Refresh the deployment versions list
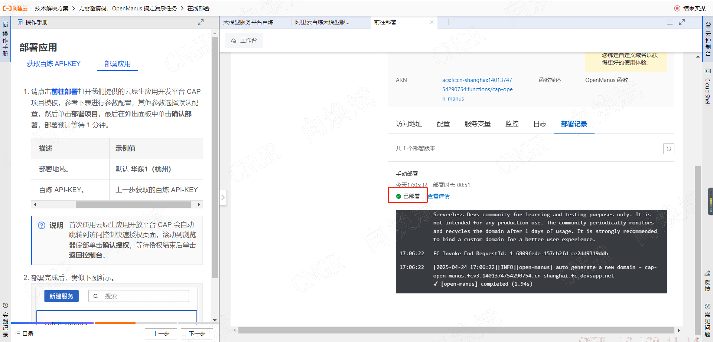Viewport: 713px width, 342px height. tap(668, 149)
